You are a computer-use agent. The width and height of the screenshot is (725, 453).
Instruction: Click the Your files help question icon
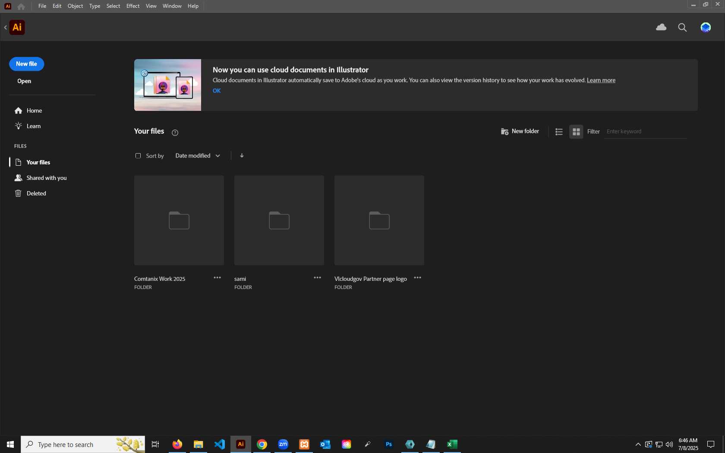175,132
